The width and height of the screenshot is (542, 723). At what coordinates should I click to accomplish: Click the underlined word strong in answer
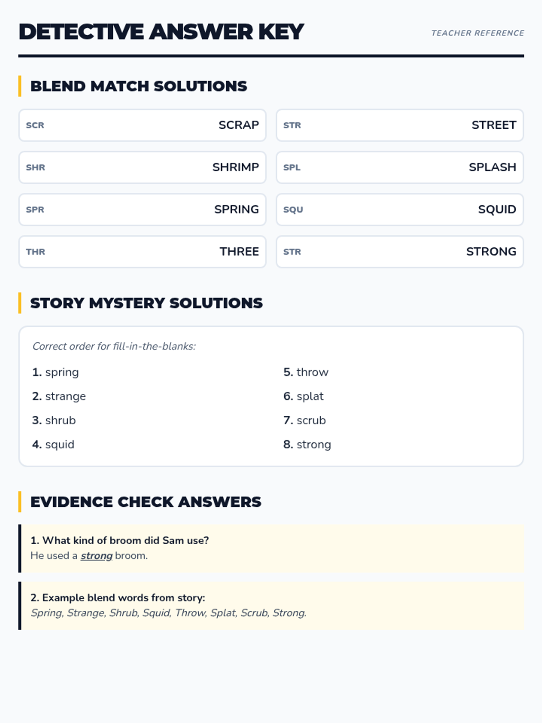tap(96, 556)
